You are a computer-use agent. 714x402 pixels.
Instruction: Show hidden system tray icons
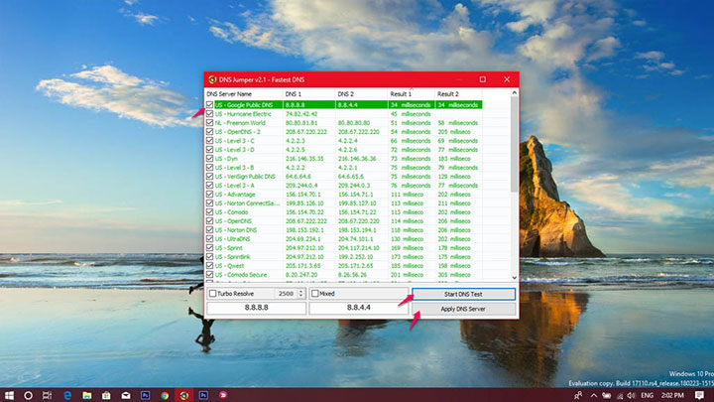tap(594, 395)
